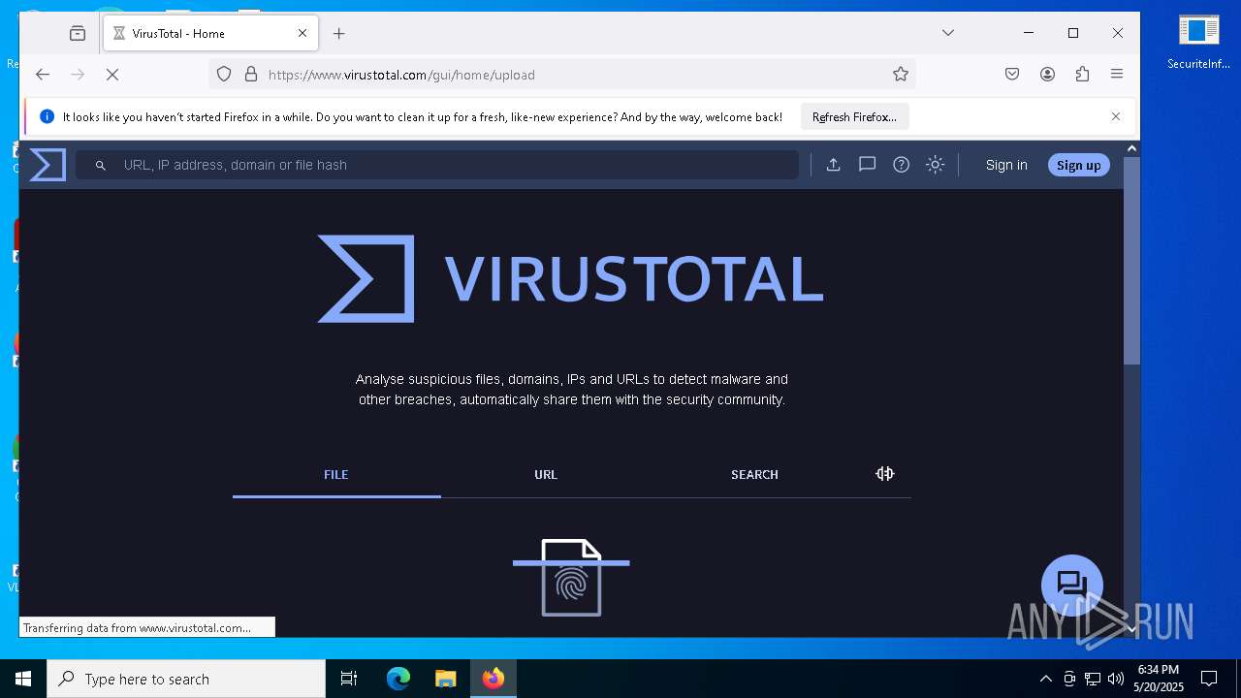Select the VirusTotal - Home tab
Image resolution: width=1241 pixels, height=698 pixels.
click(x=210, y=33)
